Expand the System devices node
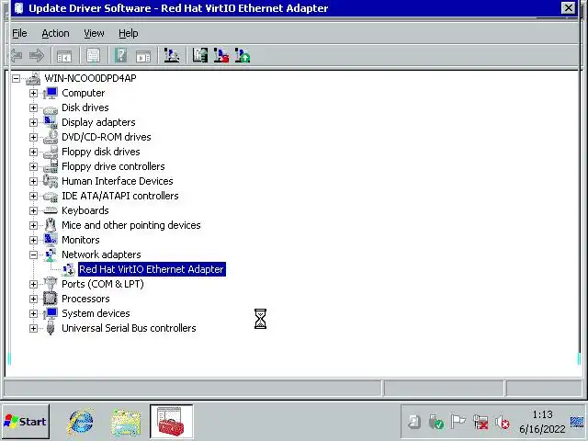This screenshot has height=441, width=588. tap(33, 313)
